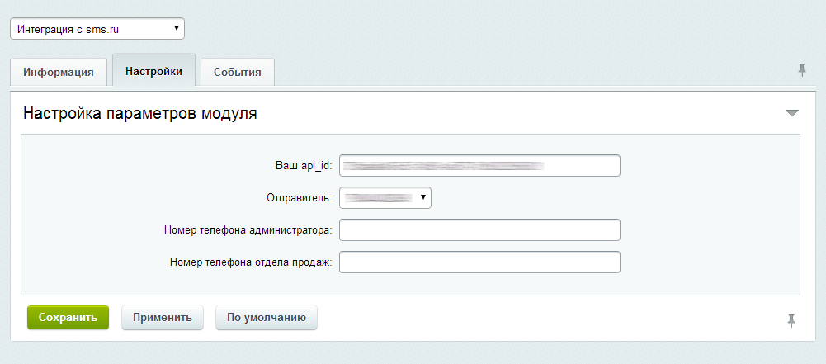Collapse the module parameters section triangle
Image resolution: width=826 pixels, height=364 pixels.
coord(792,113)
